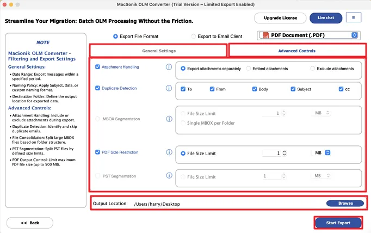Browse for output location

345,203
